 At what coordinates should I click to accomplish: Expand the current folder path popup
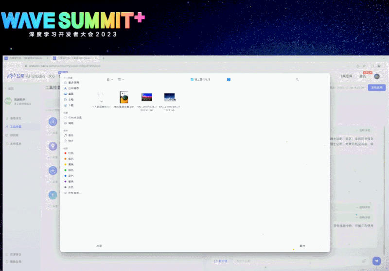coord(229,79)
